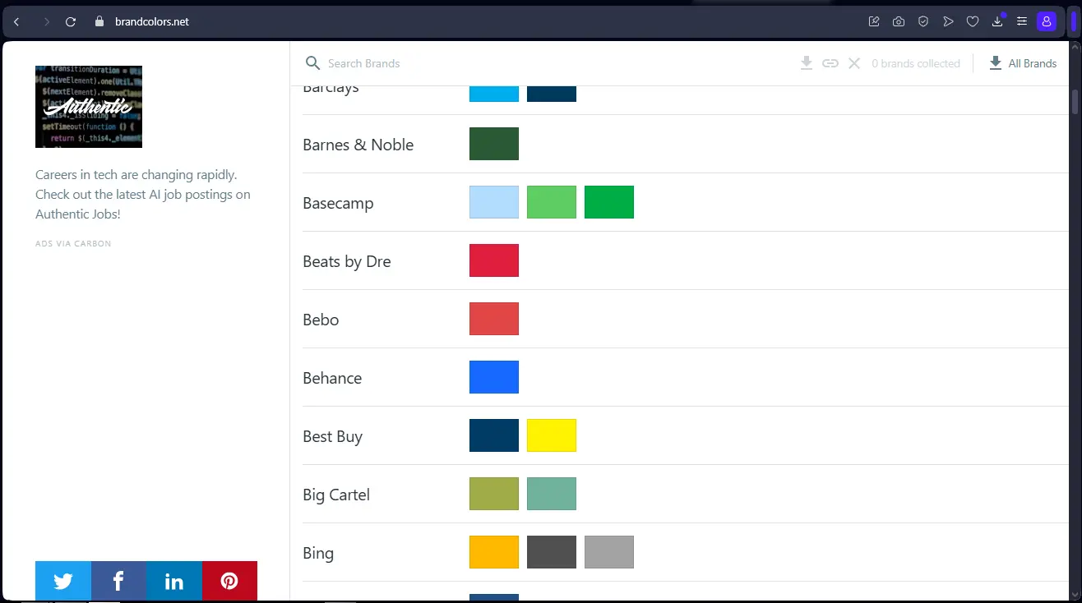Select Best Buy yellow swatch

click(552, 435)
